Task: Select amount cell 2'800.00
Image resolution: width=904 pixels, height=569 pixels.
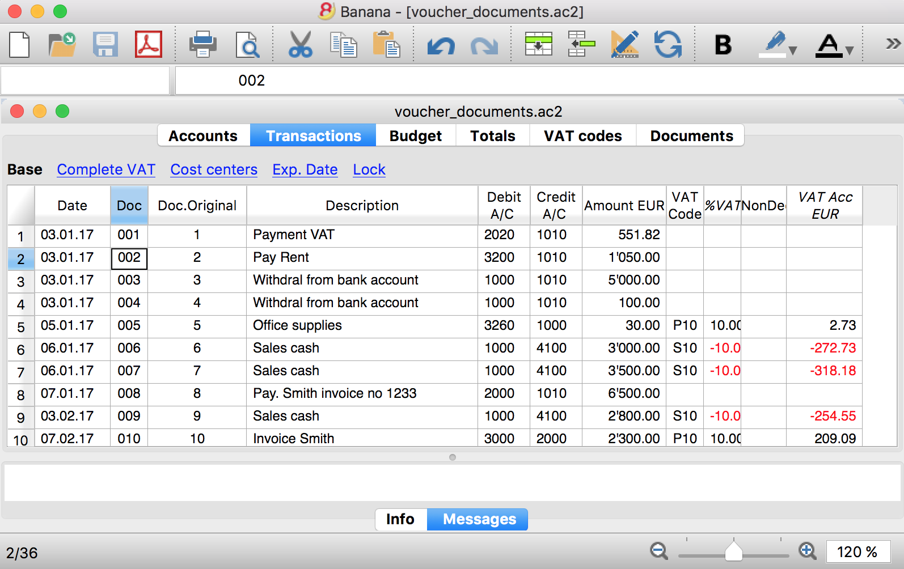Action: (624, 417)
